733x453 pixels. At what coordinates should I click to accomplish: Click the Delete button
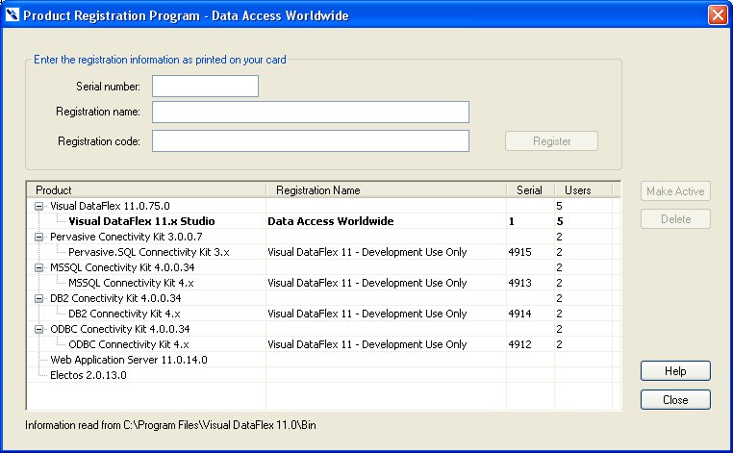pos(675,218)
